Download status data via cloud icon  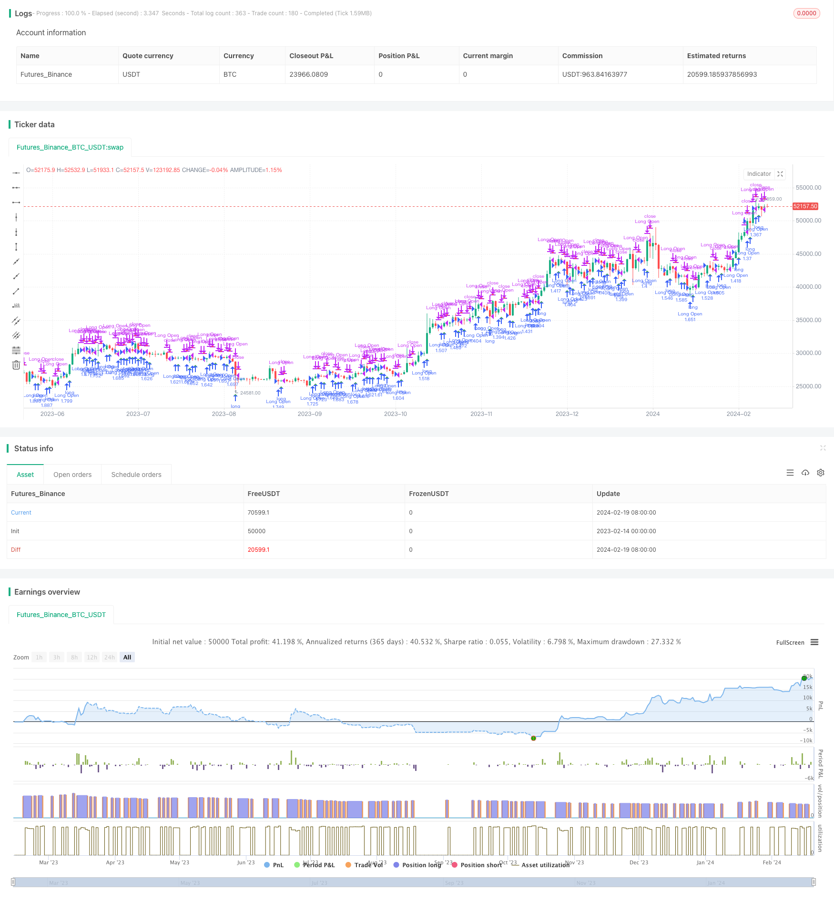coord(805,473)
